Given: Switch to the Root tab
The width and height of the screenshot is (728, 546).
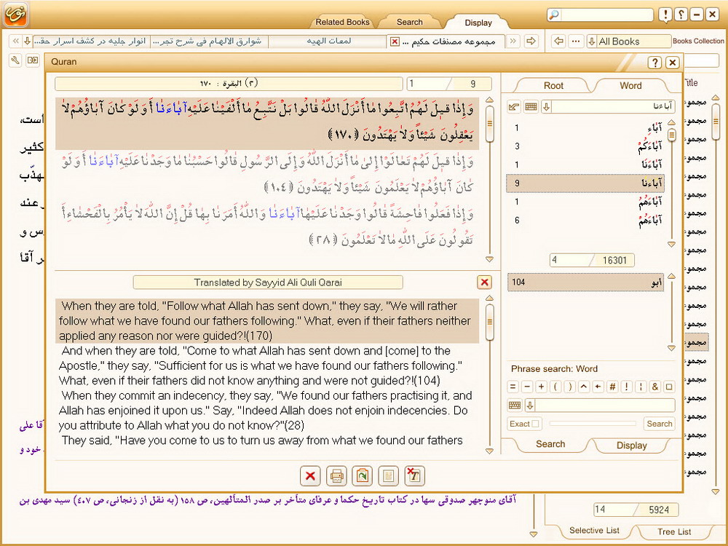Looking at the screenshot, I should point(553,85).
